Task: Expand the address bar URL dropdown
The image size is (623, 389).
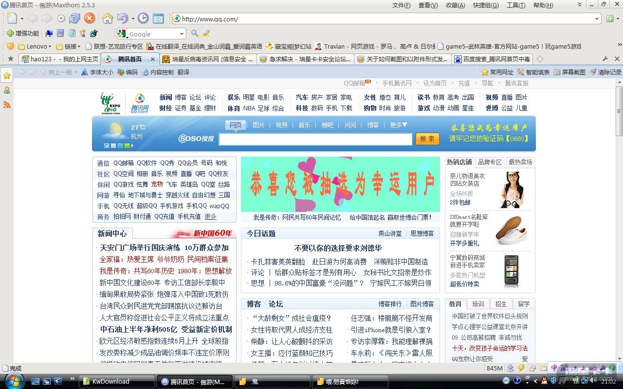Action: point(597,19)
